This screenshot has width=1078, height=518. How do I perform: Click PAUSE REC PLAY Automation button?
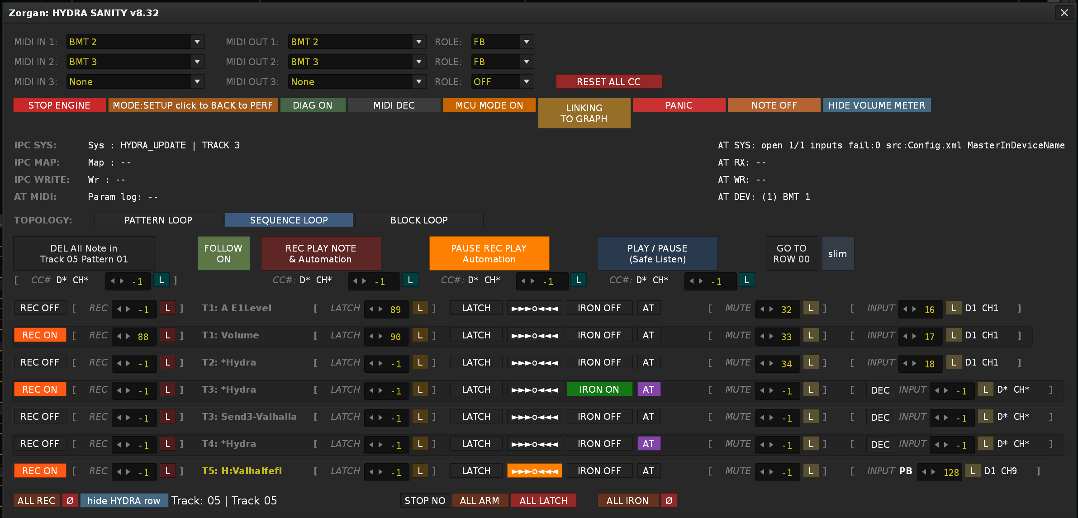click(489, 253)
